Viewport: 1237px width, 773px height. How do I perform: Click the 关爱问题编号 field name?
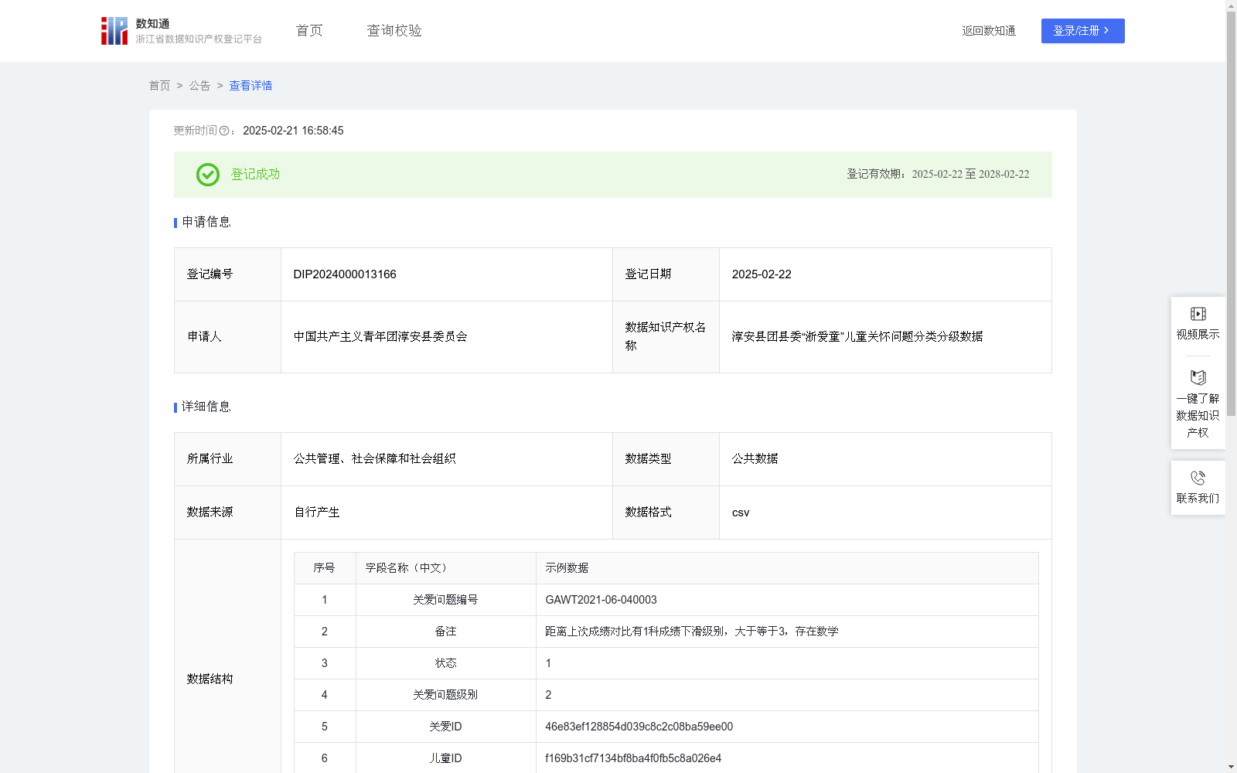click(445, 600)
